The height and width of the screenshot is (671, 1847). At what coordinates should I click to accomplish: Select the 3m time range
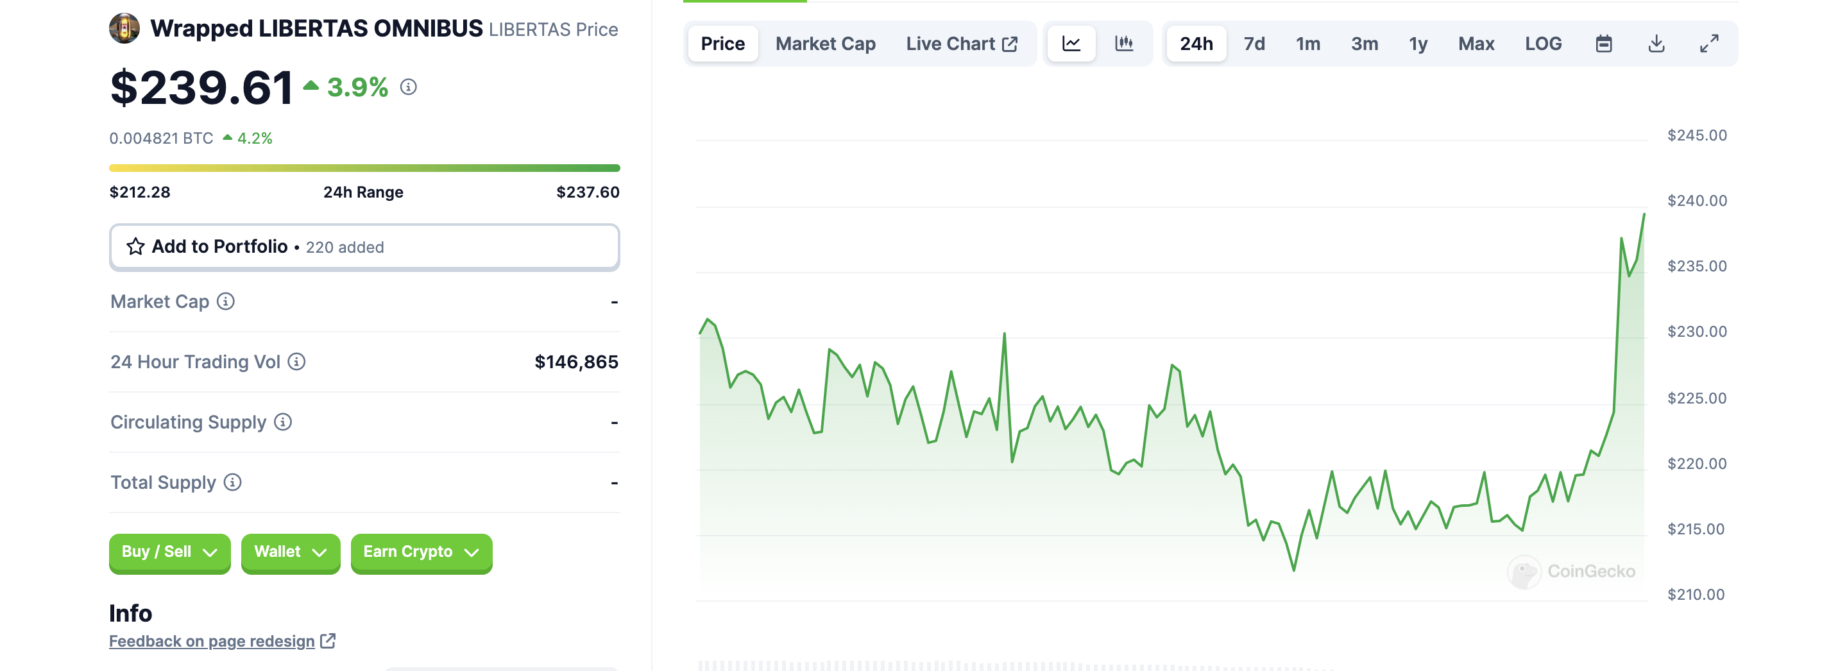pos(1365,44)
